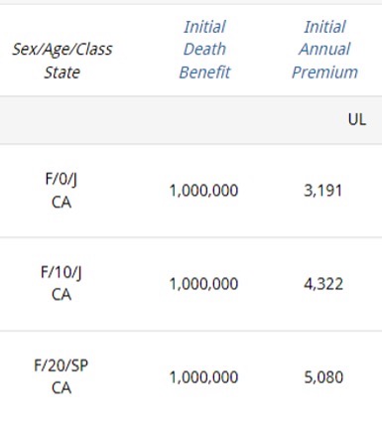Click the word Initial above Death Benefit
This screenshot has height=425, width=382.
[x=204, y=27]
